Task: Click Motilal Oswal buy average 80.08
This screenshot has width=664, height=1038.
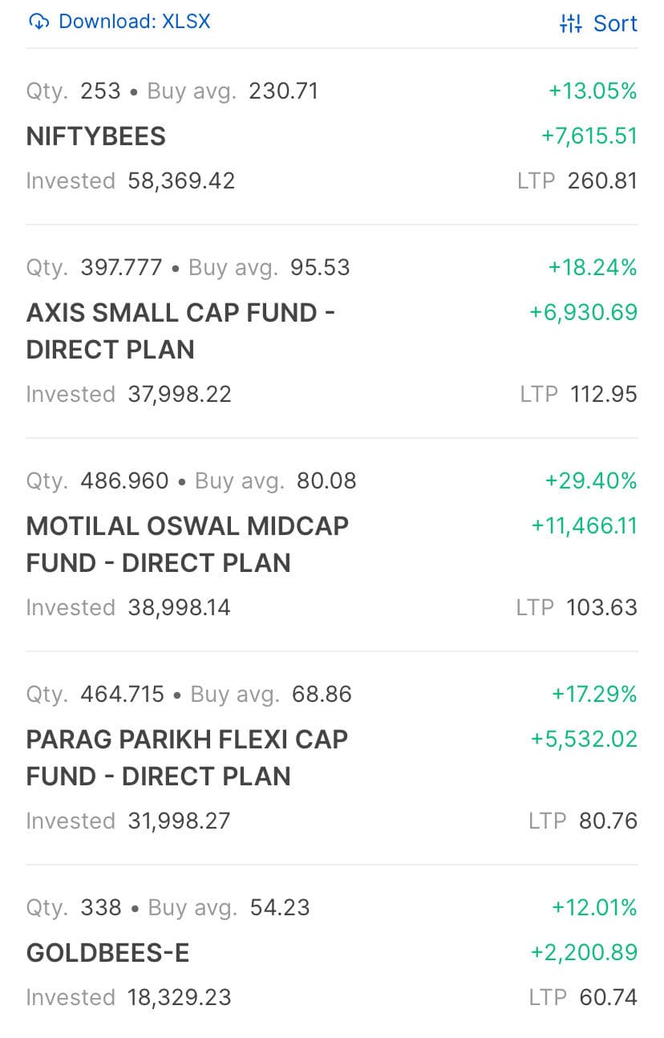Action: 326,481
